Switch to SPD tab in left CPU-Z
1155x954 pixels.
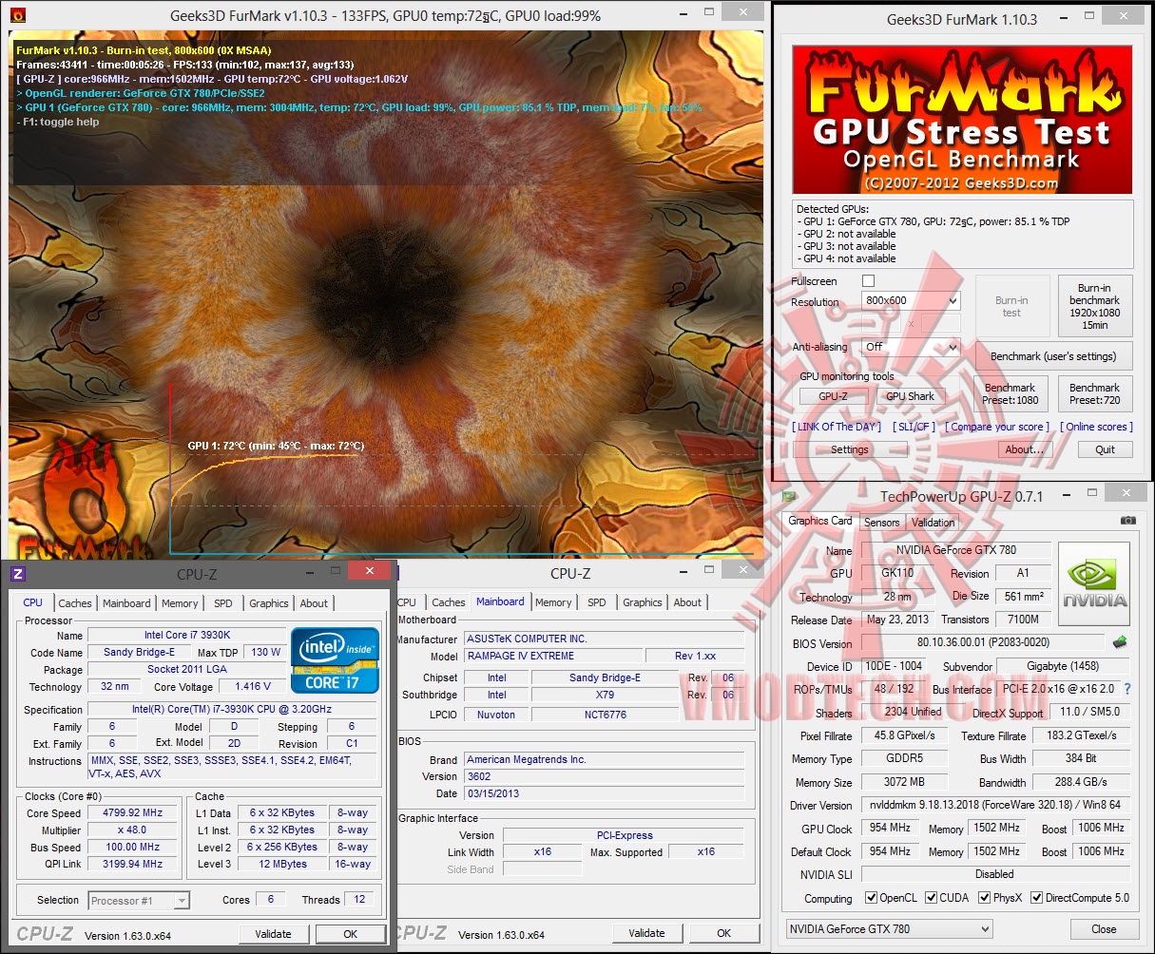(x=223, y=603)
